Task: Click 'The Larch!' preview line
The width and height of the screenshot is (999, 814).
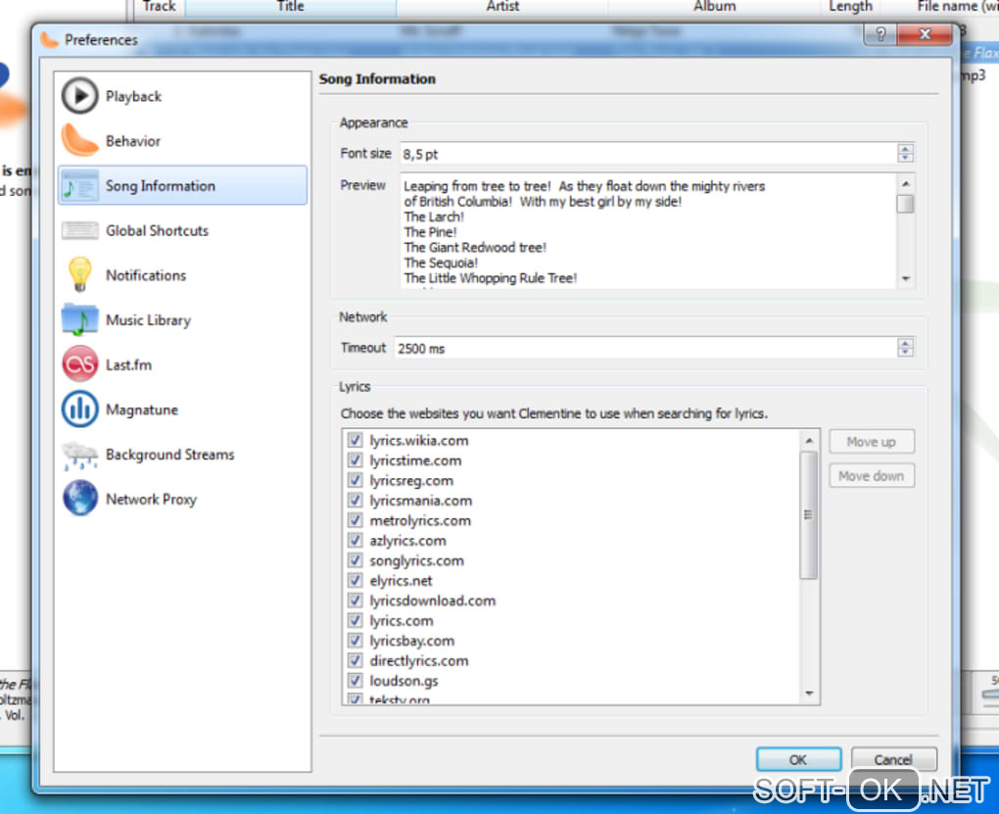Action: tap(434, 216)
